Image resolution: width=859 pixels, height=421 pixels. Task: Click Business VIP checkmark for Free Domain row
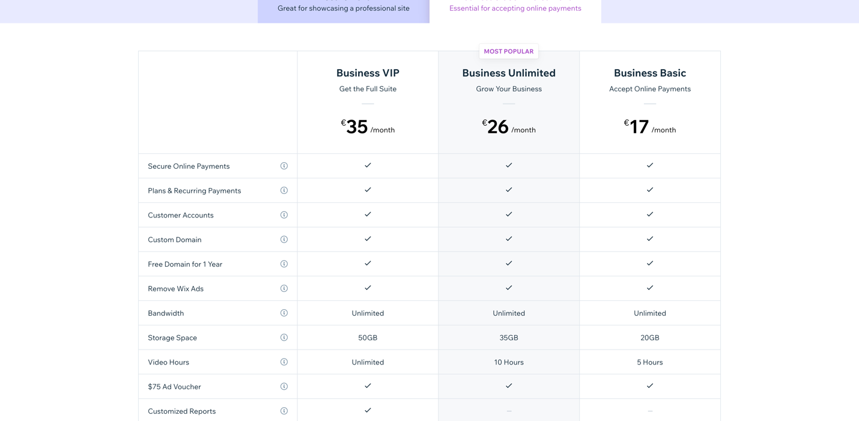pos(368,263)
